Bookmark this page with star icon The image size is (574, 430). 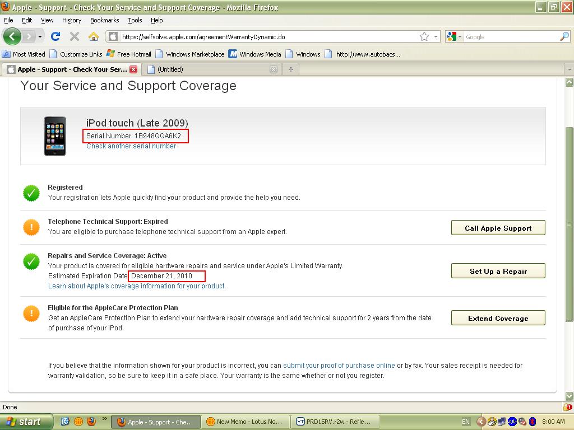coord(424,37)
